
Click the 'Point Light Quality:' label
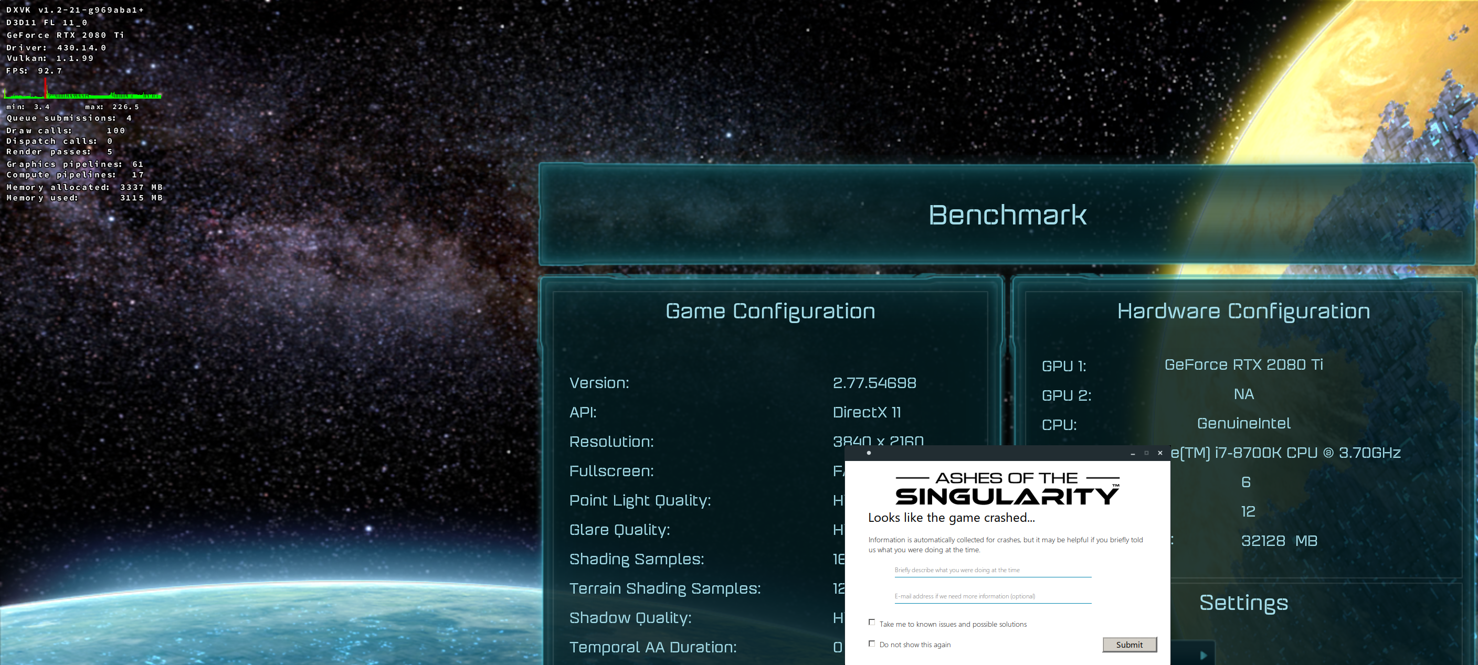coord(640,500)
